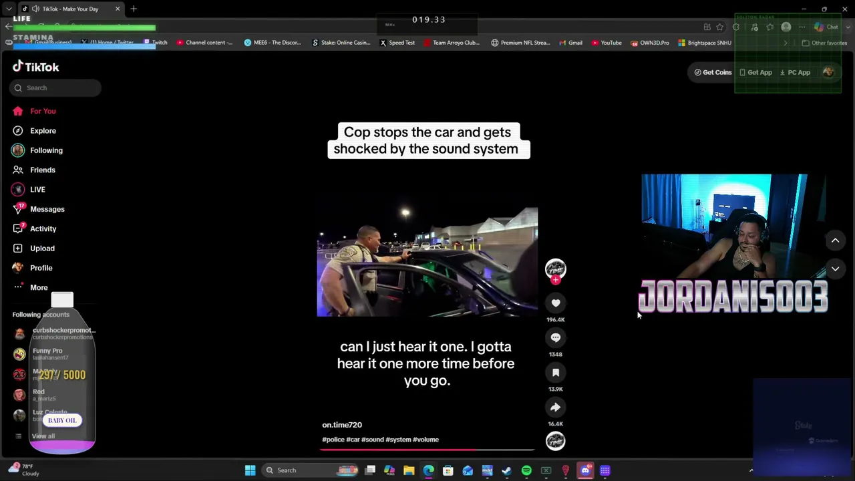Open the Following feed
Viewport: 855px width, 481px height.
coord(37,150)
